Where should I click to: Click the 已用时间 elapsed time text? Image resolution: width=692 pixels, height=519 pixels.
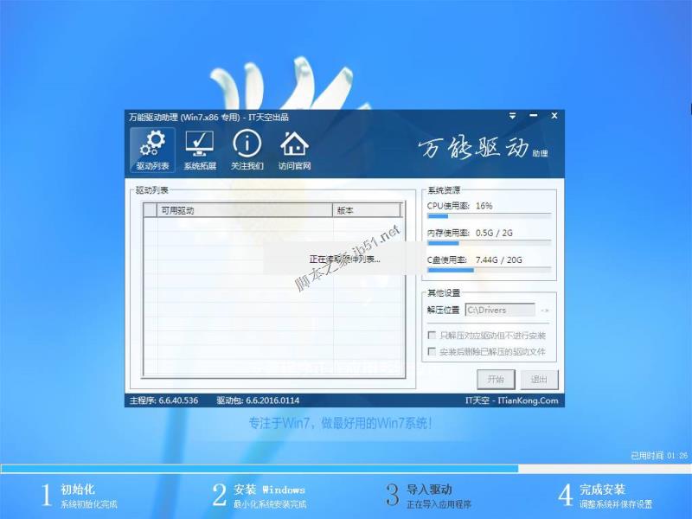click(x=659, y=456)
